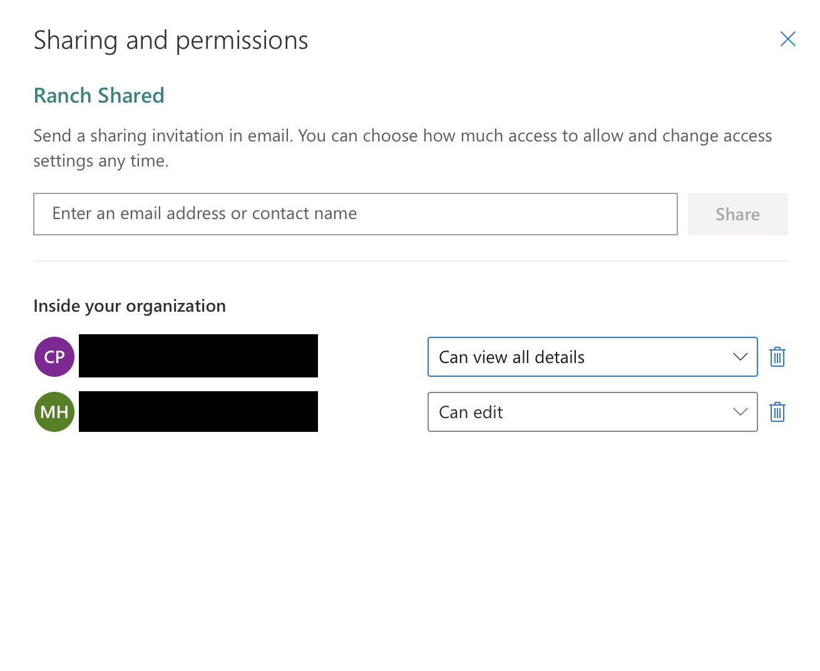Click the 'settings any time.' text line
This screenshot has height=671, width=820.
(101, 161)
